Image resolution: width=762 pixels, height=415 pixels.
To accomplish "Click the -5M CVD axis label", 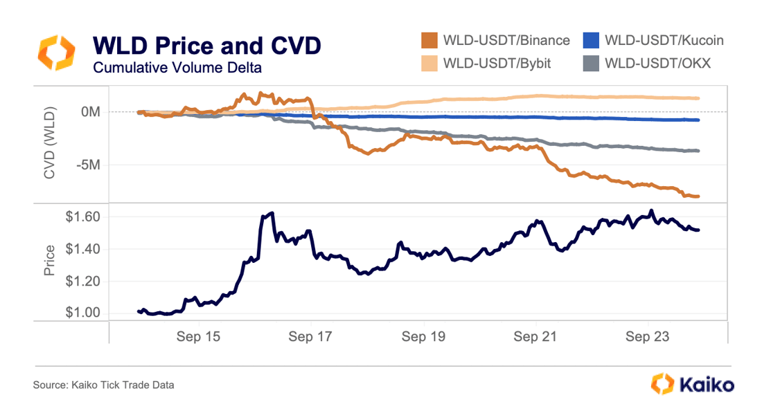I will [88, 165].
